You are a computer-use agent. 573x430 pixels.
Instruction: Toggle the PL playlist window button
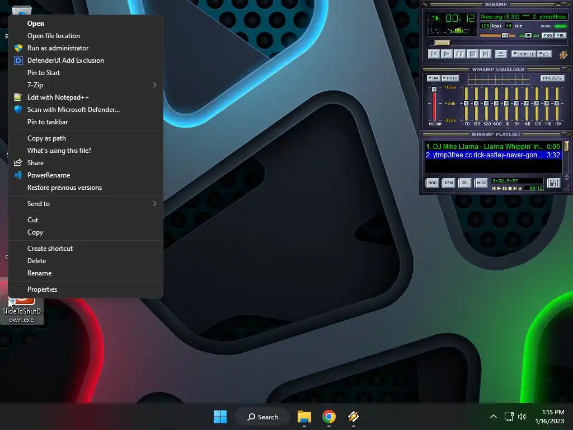[x=560, y=35]
